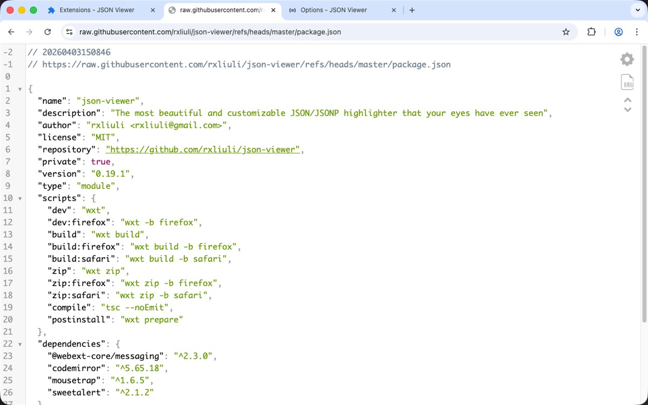Click the "author" key
The width and height of the screenshot is (648, 405).
point(57,125)
